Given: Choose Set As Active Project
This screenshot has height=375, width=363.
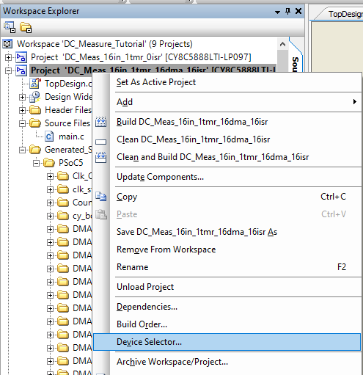Looking at the screenshot, I should point(227,82).
